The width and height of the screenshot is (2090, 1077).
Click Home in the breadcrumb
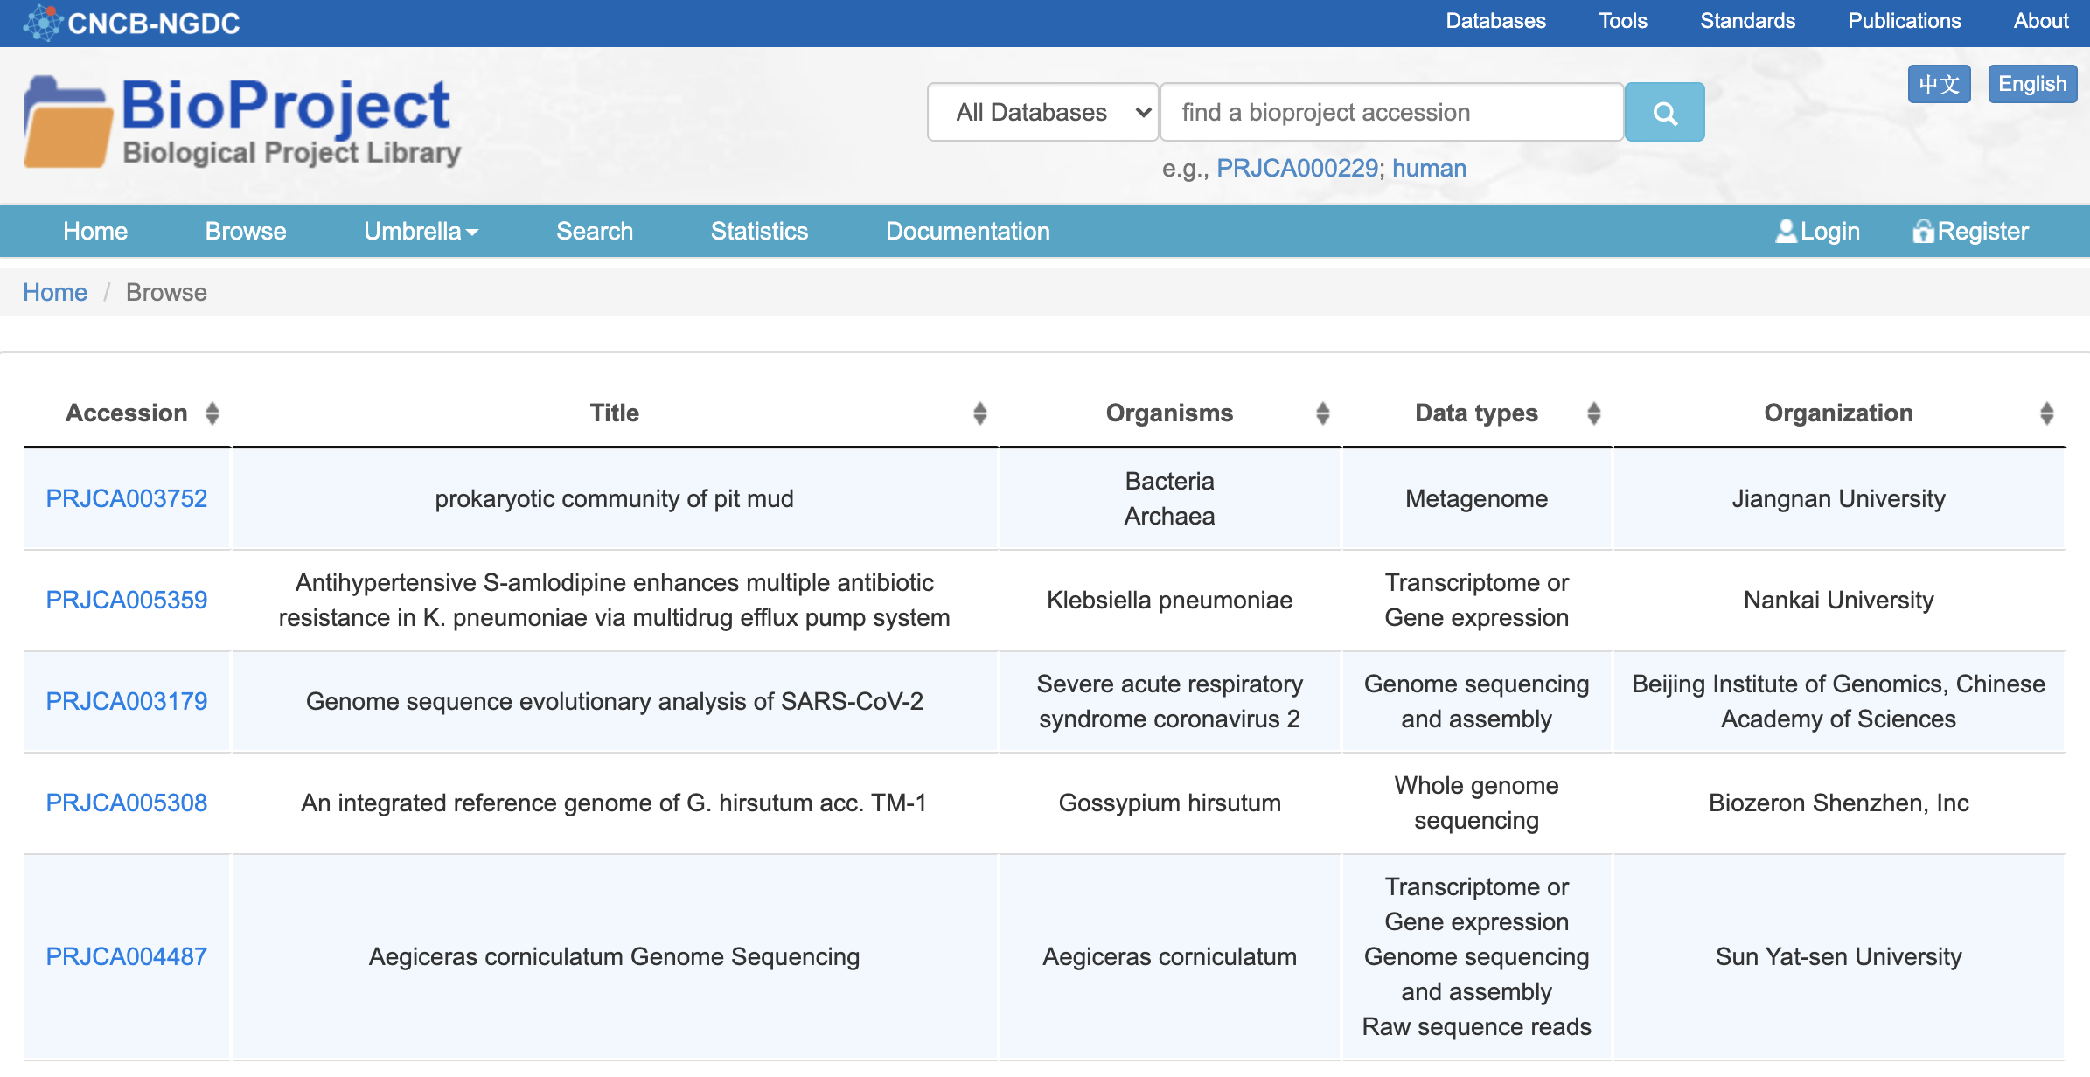pyautogui.click(x=55, y=292)
